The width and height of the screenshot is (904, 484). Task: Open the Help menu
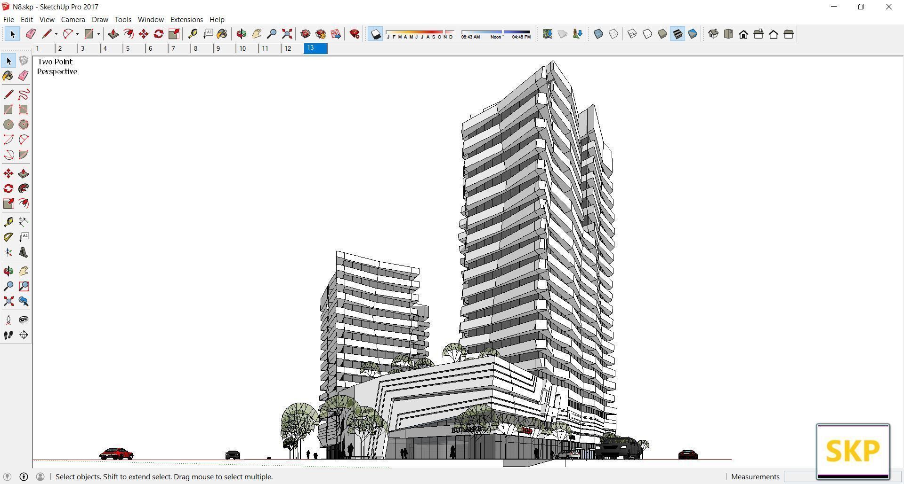tap(217, 19)
